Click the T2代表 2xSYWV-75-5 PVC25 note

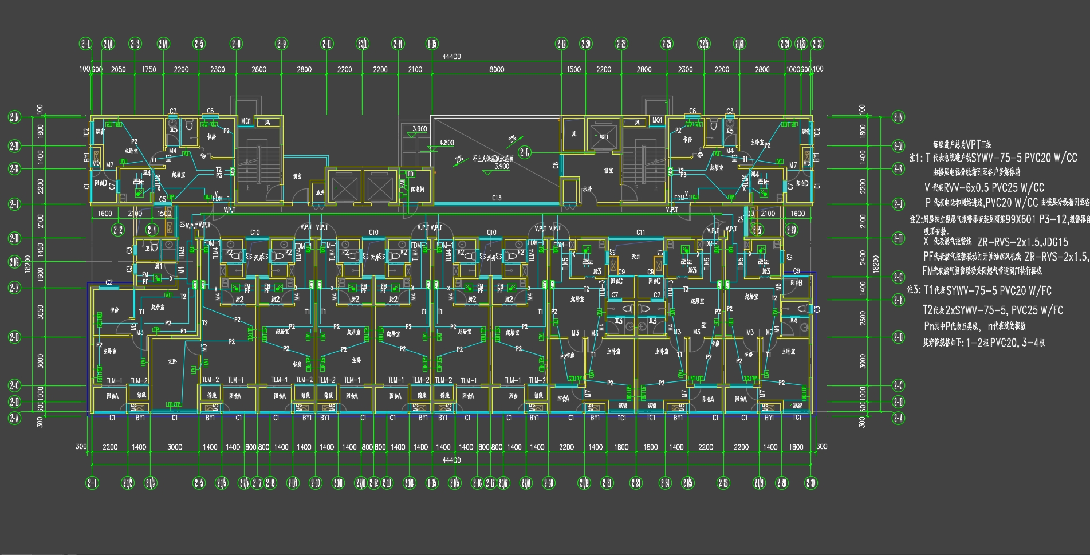click(x=993, y=310)
